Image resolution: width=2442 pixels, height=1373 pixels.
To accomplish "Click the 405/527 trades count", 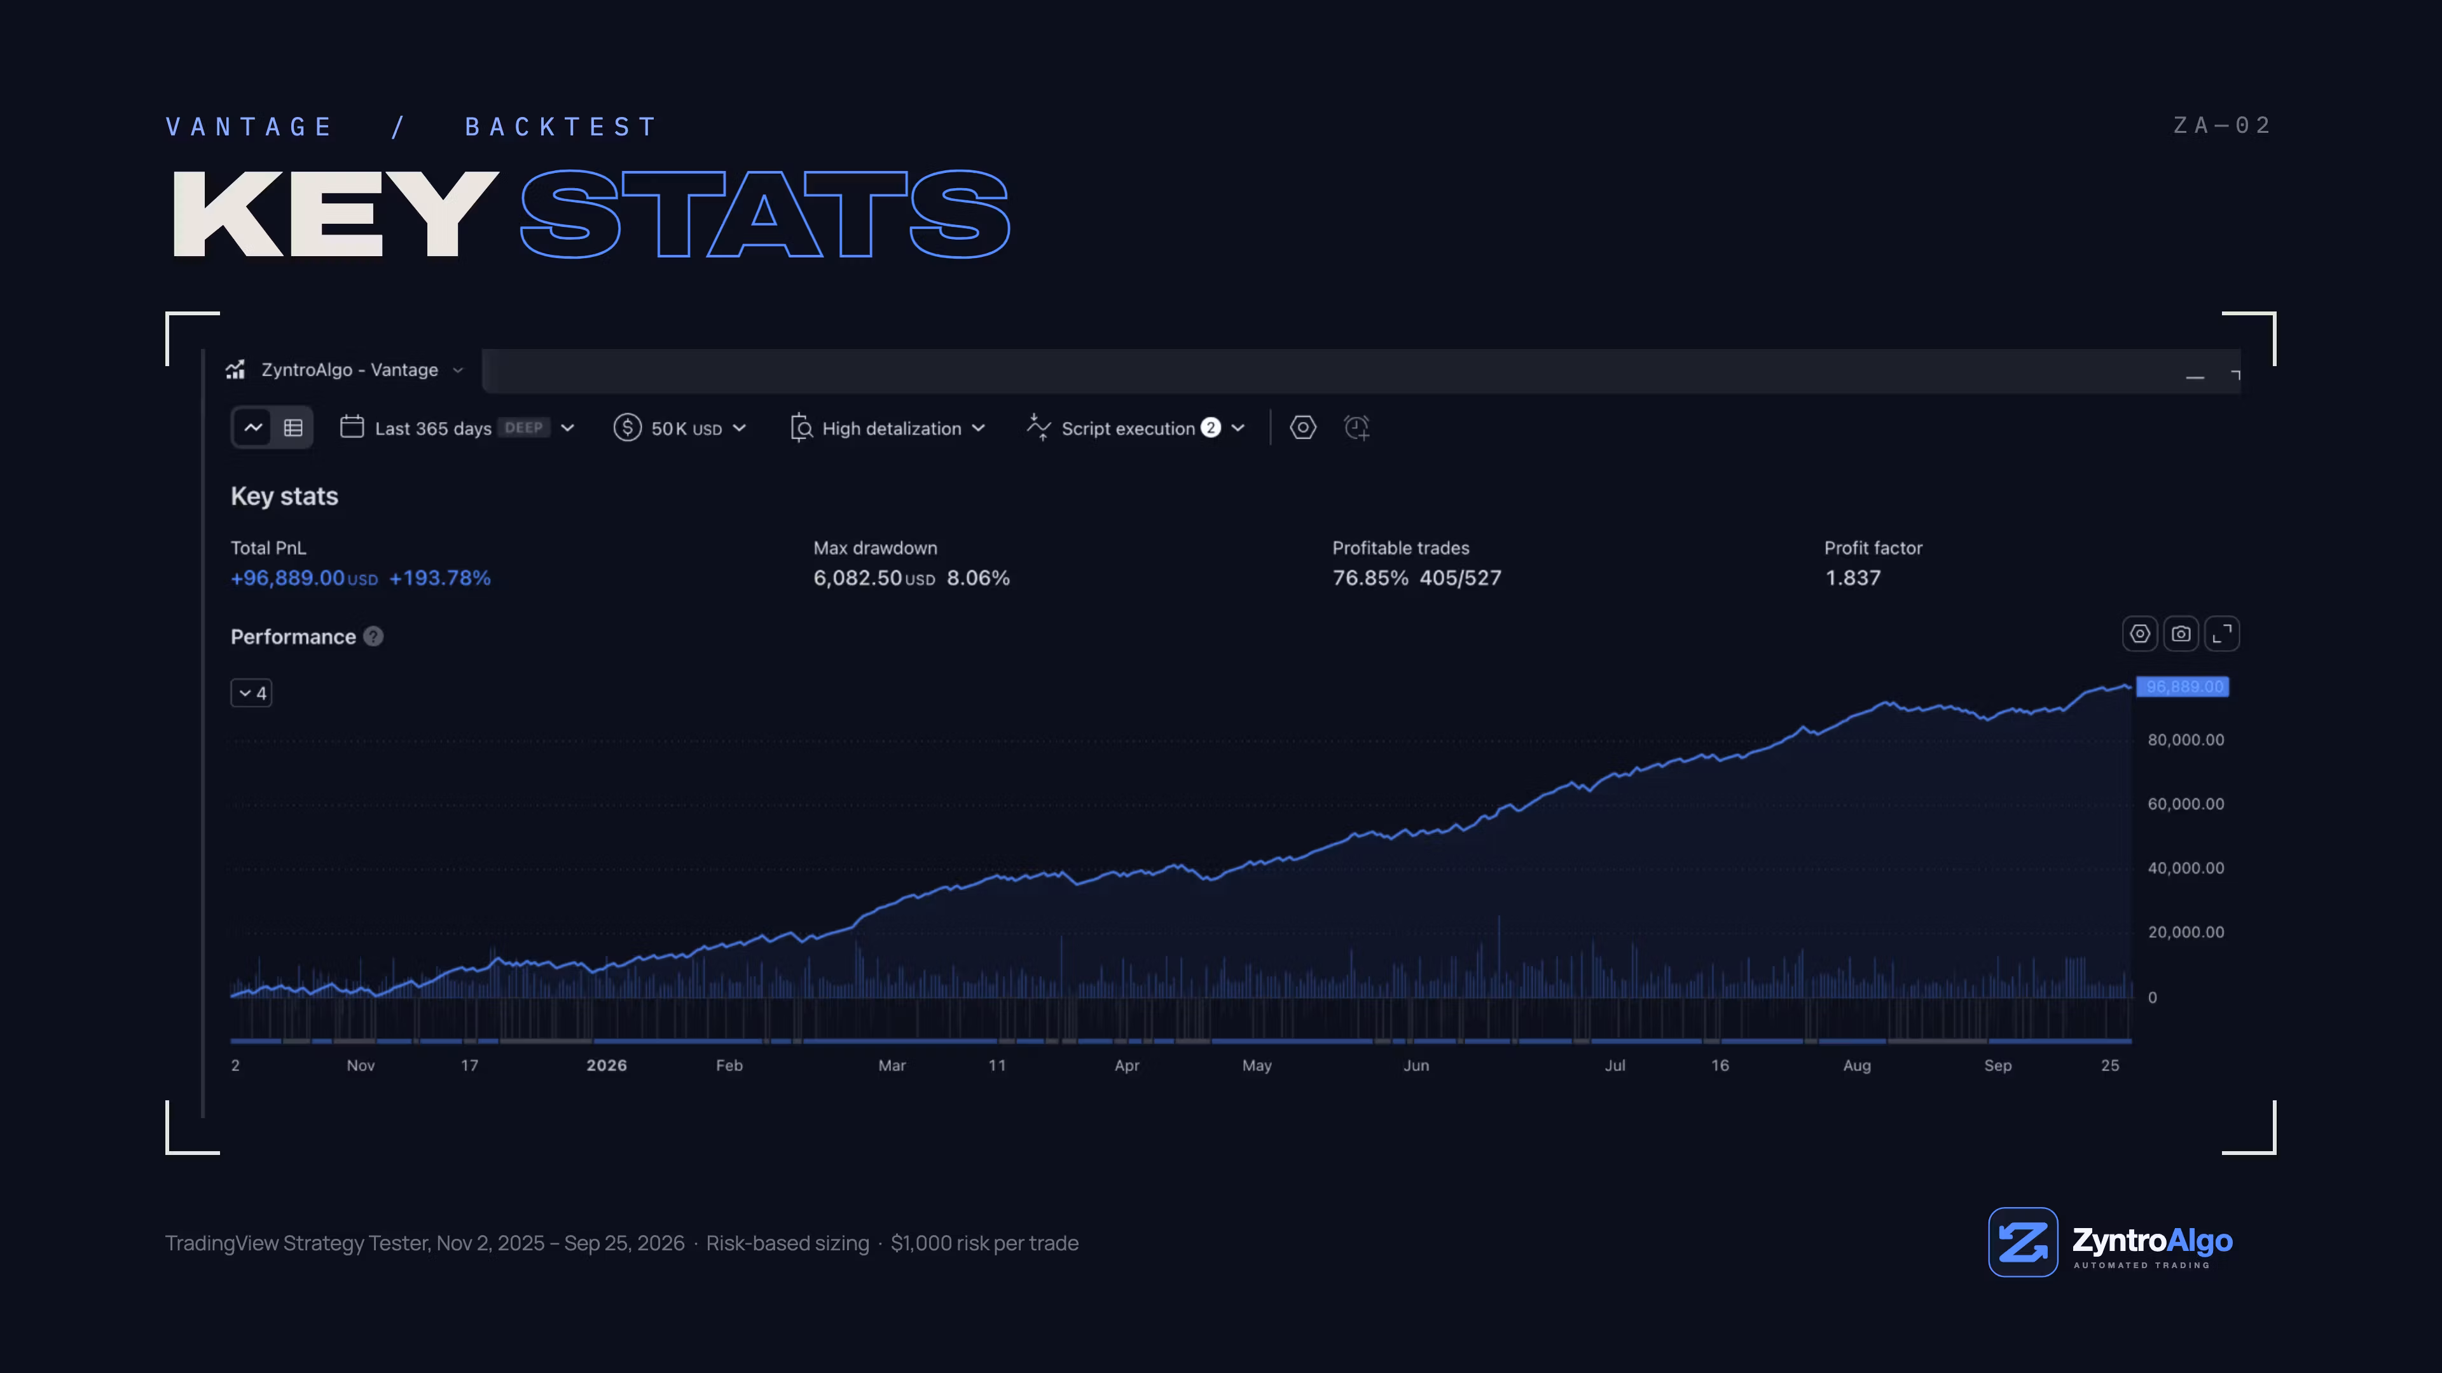I will click(x=1460, y=578).
